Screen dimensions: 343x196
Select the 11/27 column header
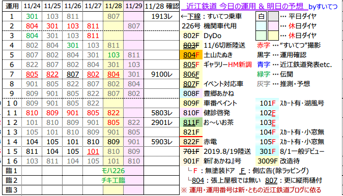point(93,6)
